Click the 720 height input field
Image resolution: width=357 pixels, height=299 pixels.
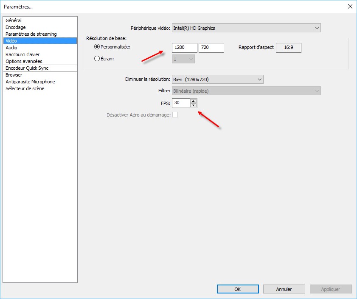[x=211, y=48]
